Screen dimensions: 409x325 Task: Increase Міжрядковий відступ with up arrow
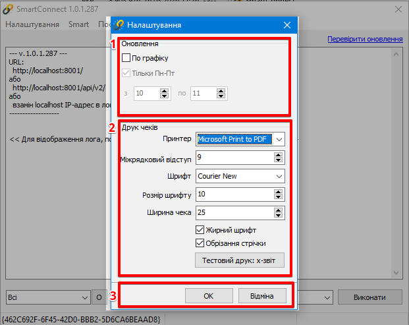(x=279, y=155)
